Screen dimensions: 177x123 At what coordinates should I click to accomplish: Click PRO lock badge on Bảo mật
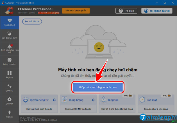167,95
